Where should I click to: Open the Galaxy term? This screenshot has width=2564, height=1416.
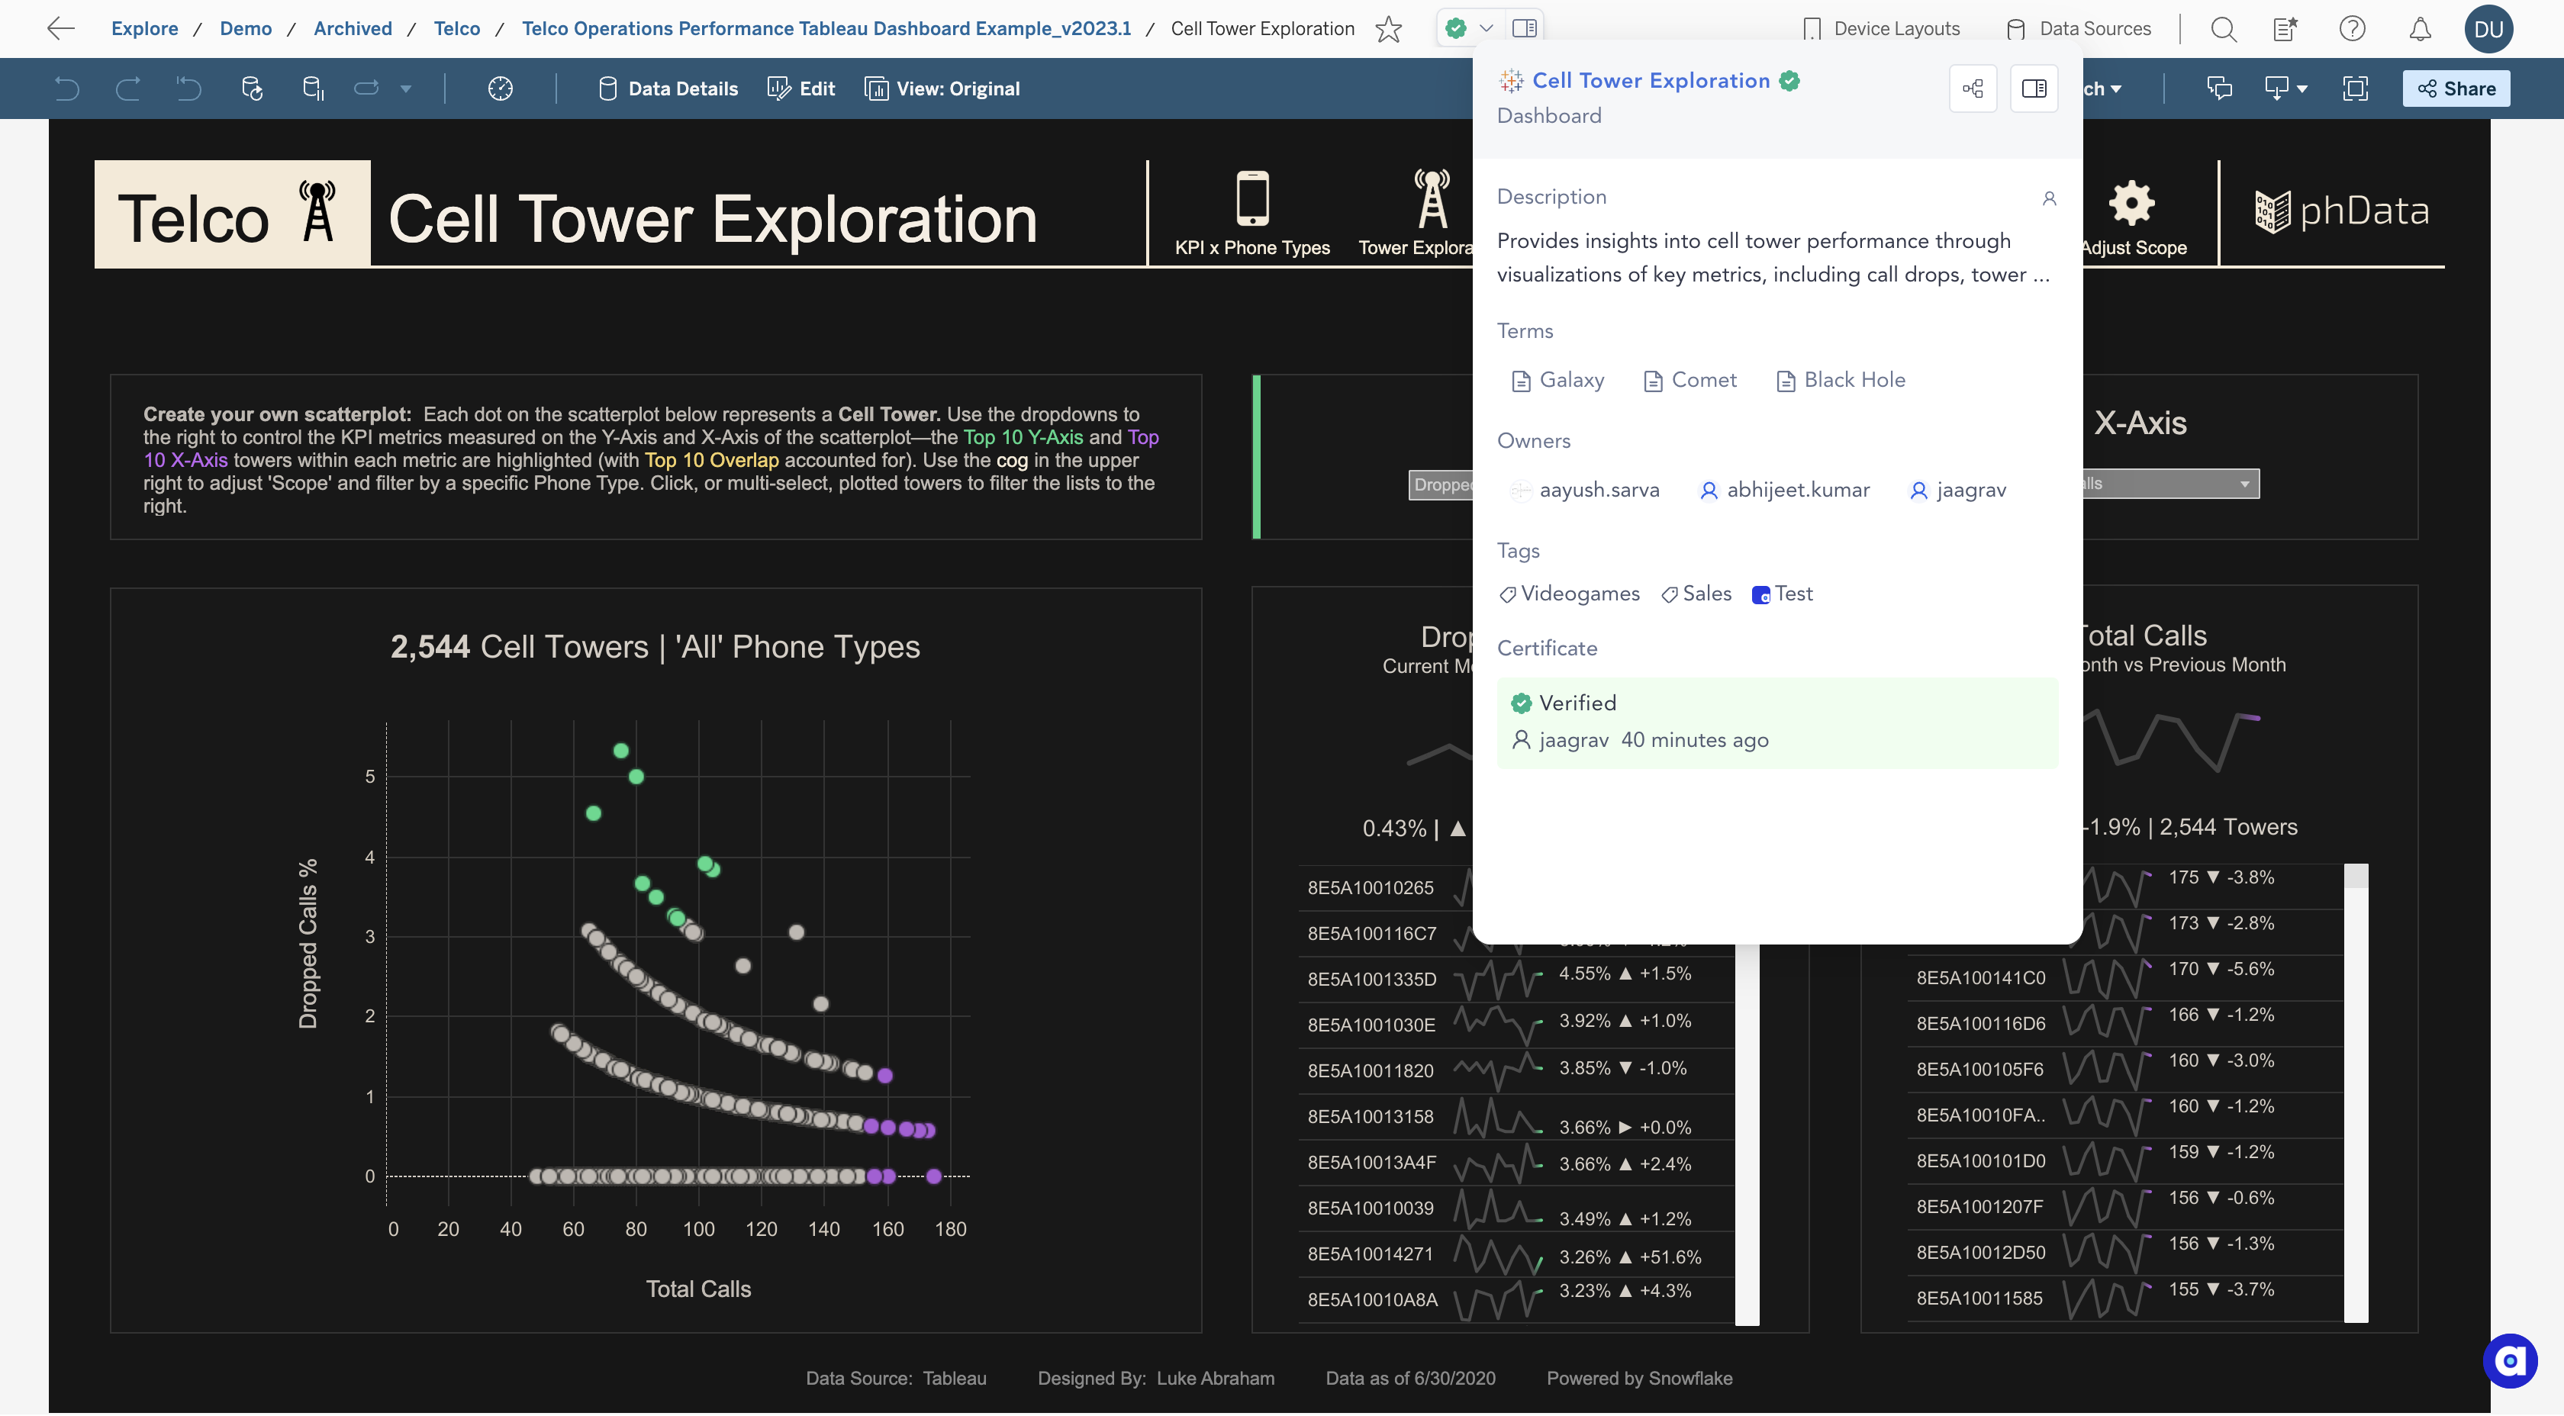1557,380
